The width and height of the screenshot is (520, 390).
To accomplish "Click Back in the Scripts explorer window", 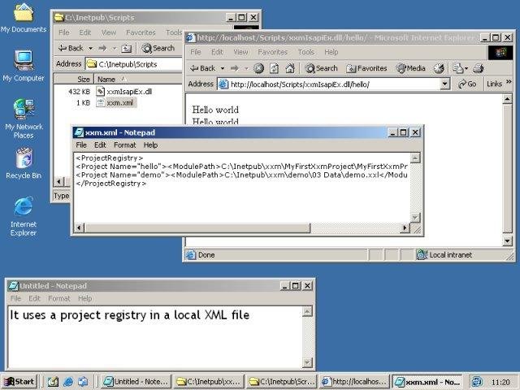I will point(71,48).
